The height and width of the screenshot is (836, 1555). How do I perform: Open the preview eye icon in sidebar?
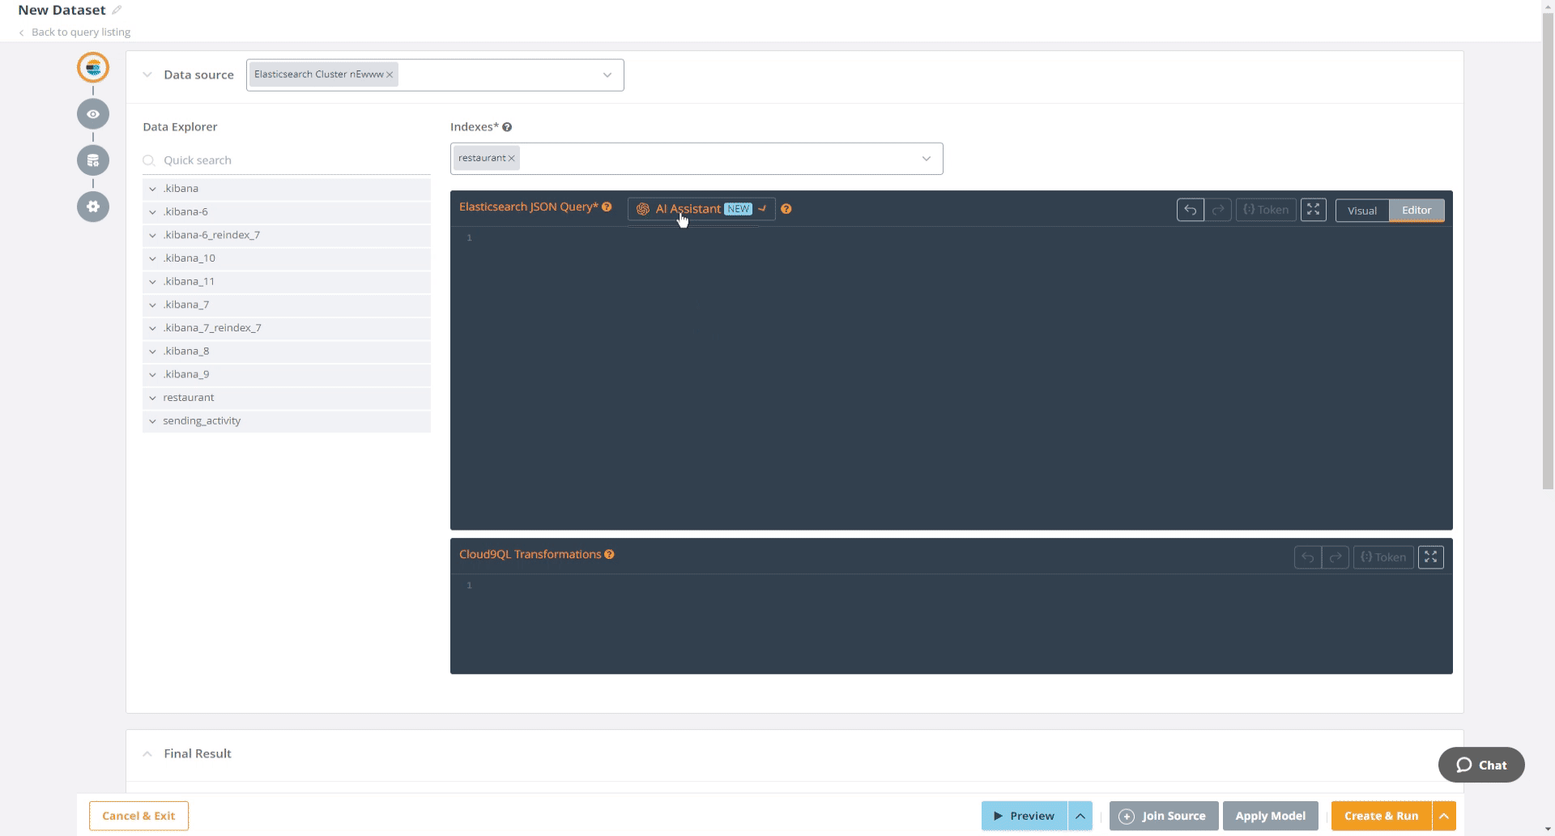(92, 114)
